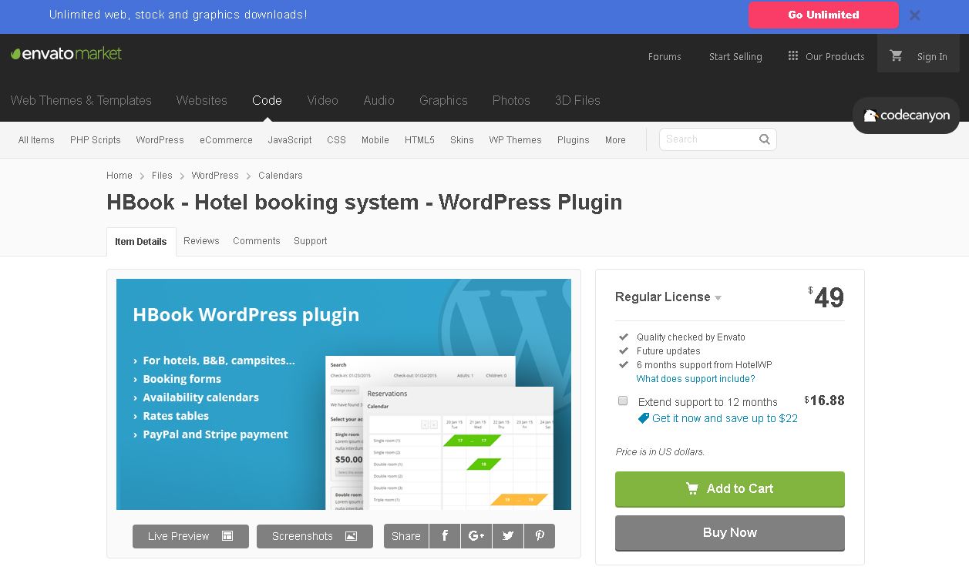Click the CodeCanyon badge

click(906, 116)
